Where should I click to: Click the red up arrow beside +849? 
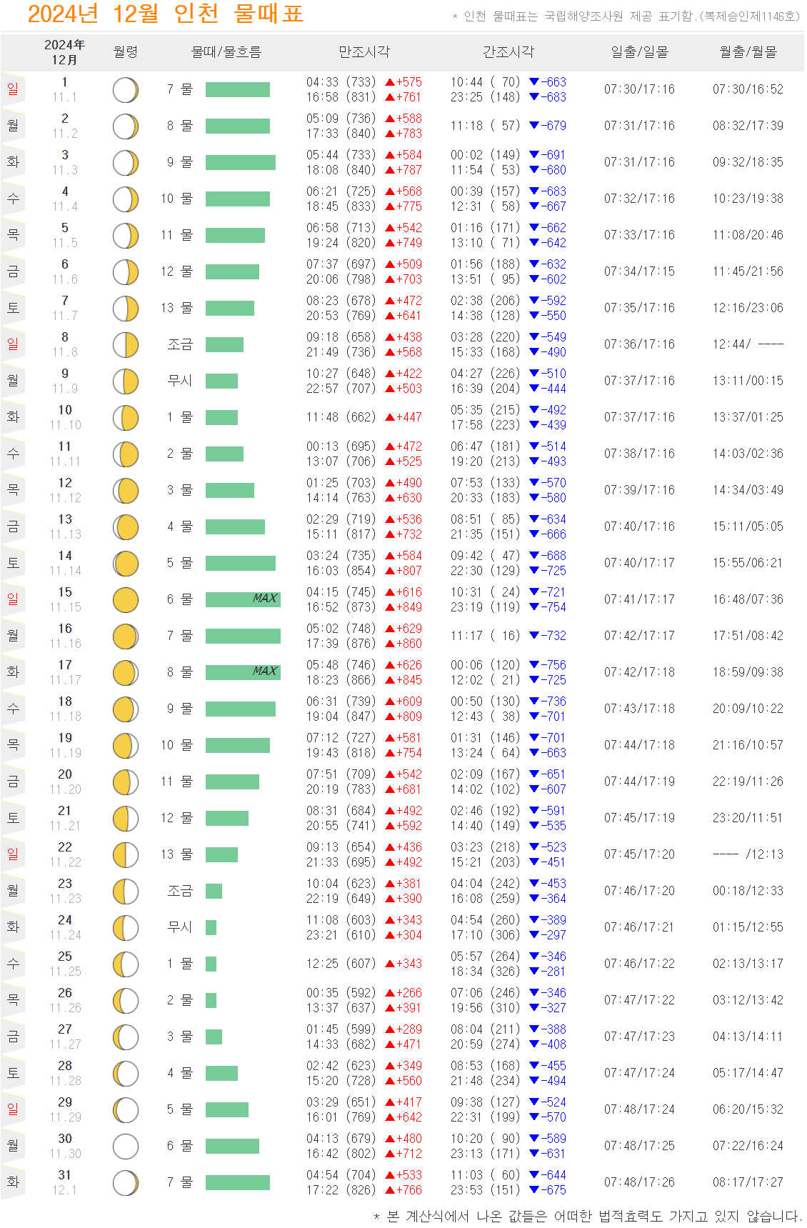tap(390, 608)
